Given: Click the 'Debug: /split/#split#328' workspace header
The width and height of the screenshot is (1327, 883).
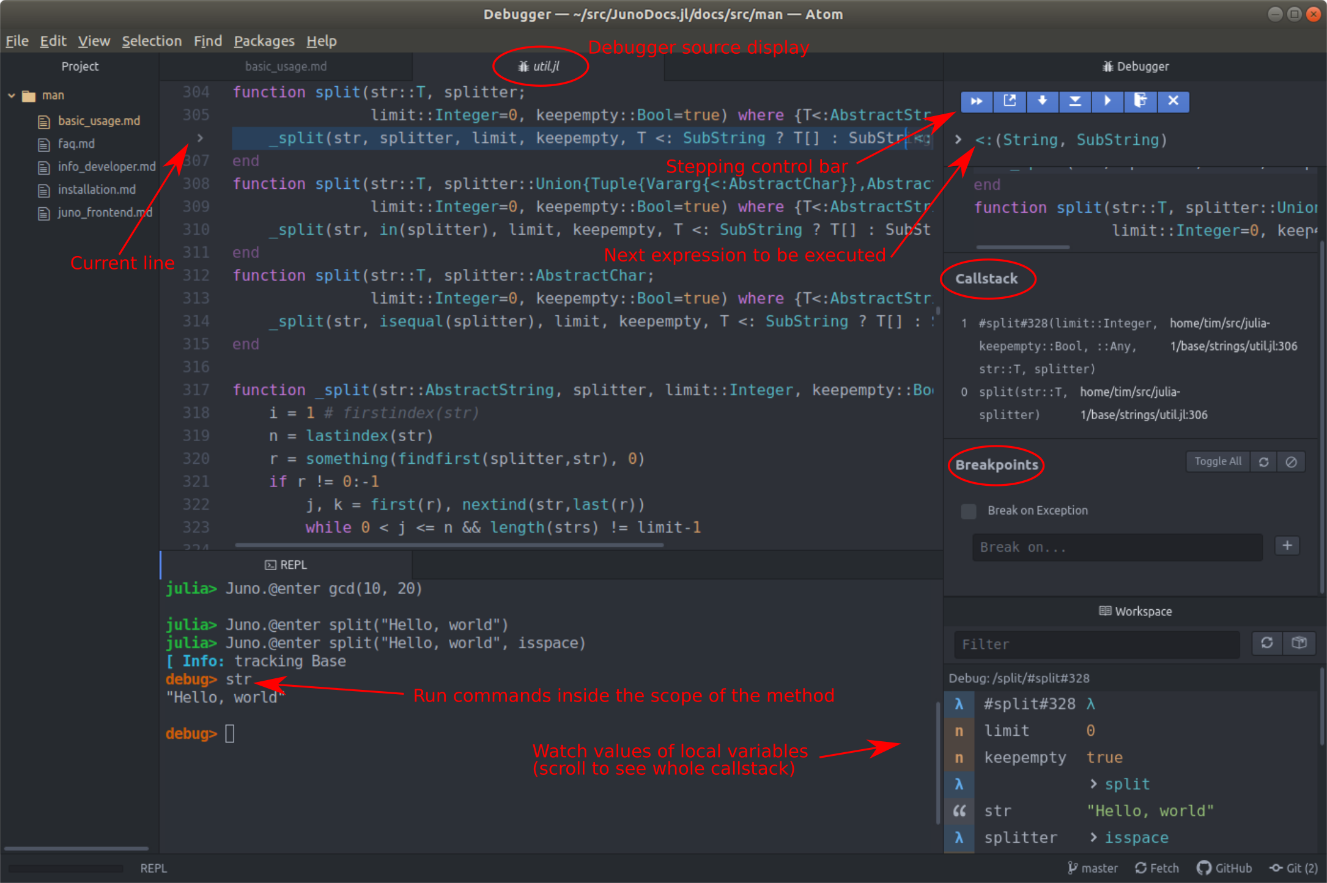Looking at the screenshot, I should 1019,678.
